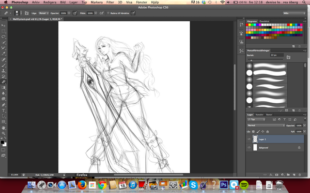The image size is (310, 193).
Task: Create a new layer group folder icon
Action: [288, 175]
